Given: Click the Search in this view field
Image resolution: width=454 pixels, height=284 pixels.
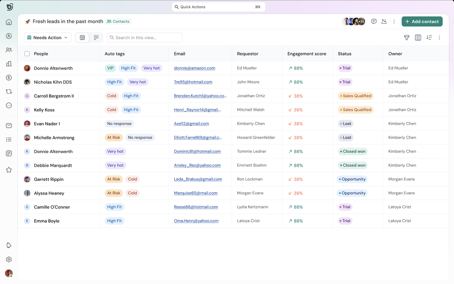Looking at the screenshot, I should [144, 38].
